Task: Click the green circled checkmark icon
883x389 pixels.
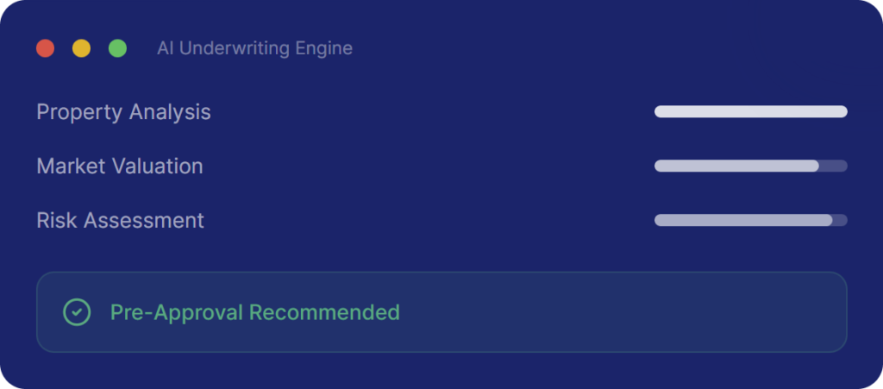Action: tap(77, 312)
